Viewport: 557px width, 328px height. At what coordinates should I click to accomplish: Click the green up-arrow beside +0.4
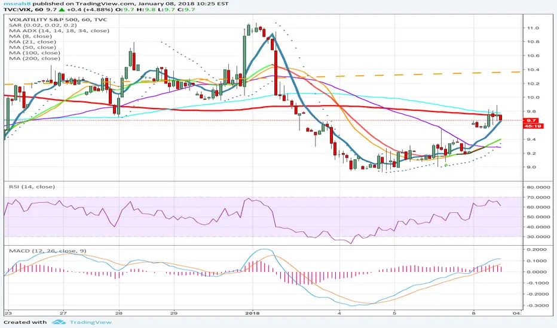click(x=62, y=9)
